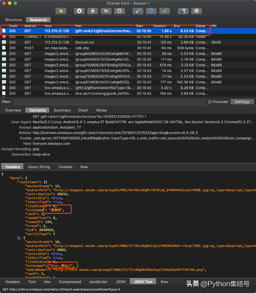Open the Tools wrench icon
This screenshot has height=293, width=256.
pyautogui.click(x=183, y=11)
